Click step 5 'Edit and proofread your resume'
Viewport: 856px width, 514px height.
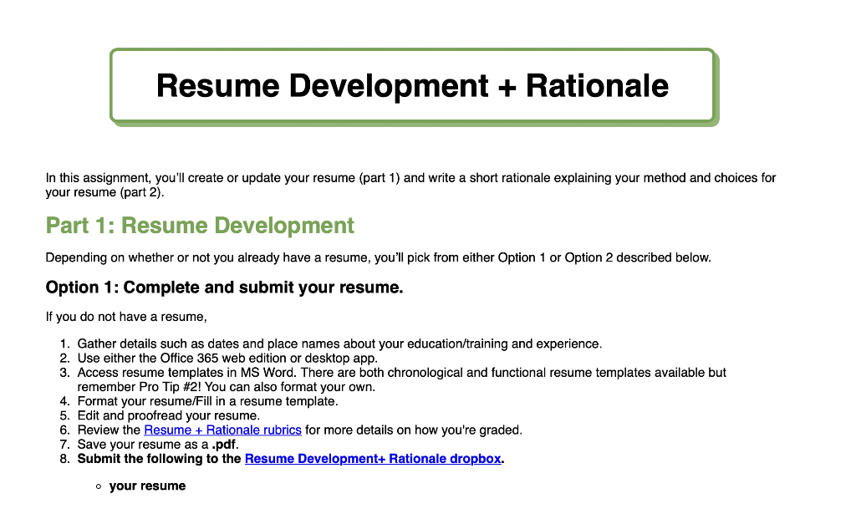[169, 415]
